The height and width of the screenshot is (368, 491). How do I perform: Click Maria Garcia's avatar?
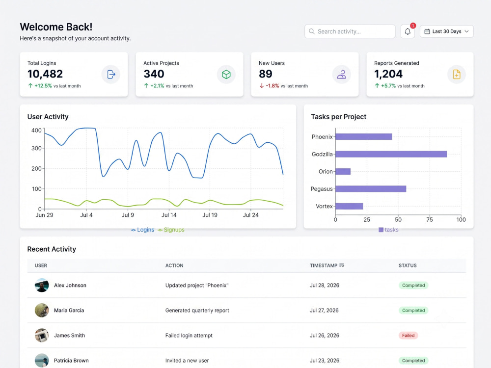42,310
